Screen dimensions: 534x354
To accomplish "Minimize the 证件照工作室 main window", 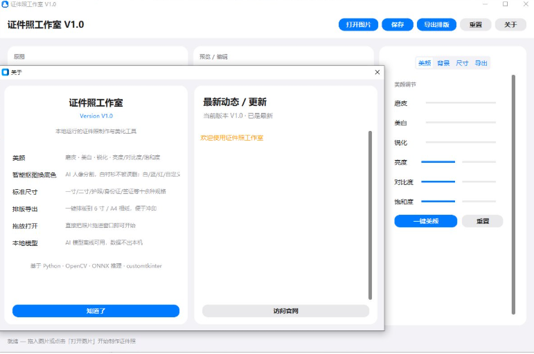I will (485, 4).
